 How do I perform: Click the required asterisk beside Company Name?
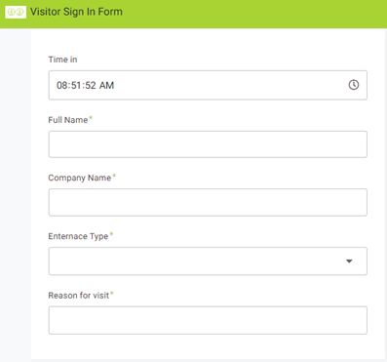(x=114, y=176)
